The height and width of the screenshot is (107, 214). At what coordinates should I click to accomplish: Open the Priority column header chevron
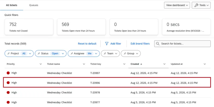41,64
